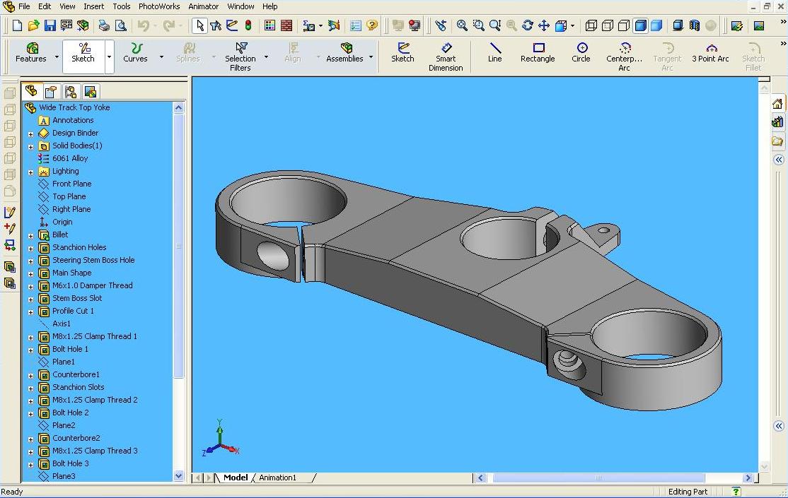Image resolution: width=788 pixels, height=498 pixels.
Task: Choose the Rectangle sketch tool
Action: [538, 53]
